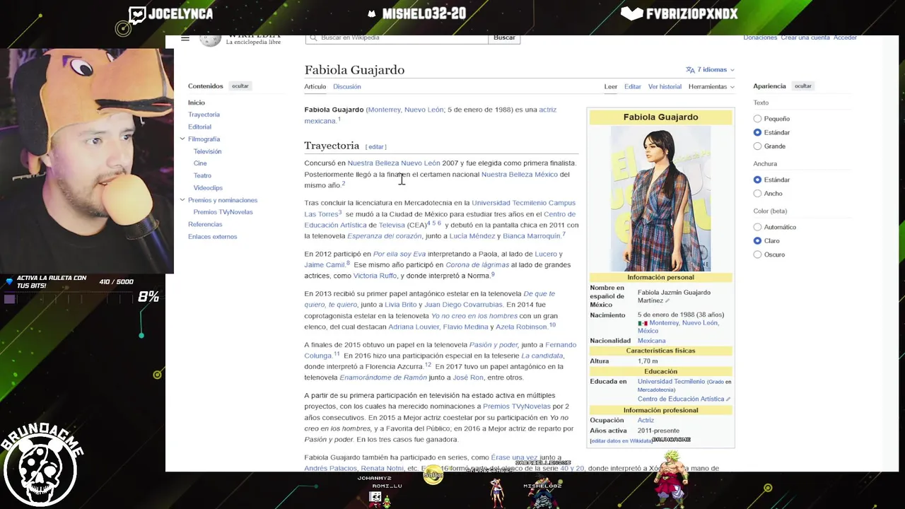Screen dimensions: 905x509
Task: Select the Estándar width option under Anchura
Action: pyautogui.click(x=757, y=180)
